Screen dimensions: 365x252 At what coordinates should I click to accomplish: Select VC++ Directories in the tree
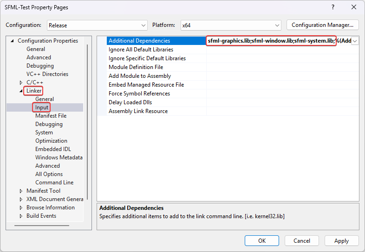coord(47,74)
